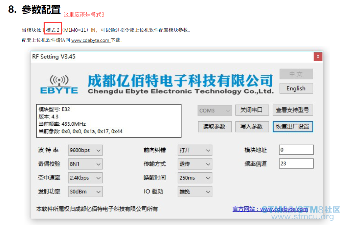This screenshot has width=342, height=225.
Task: Expand the 唤醒时间 250ms dropdown
Action: (195, 178)
